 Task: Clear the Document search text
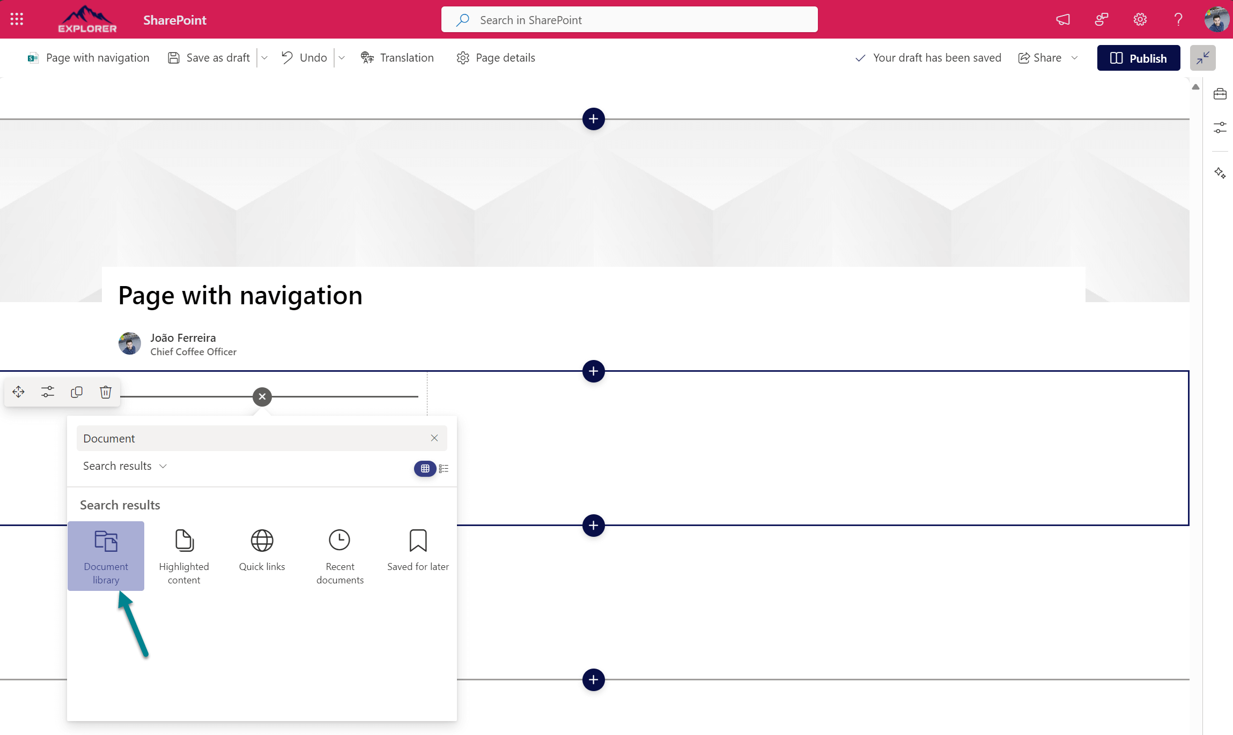[434, 438]
